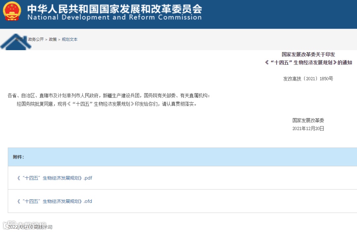The image size is (357, 232).
Task: Click the home house icon in breadcrumb
Action: (x=16, y=42)
